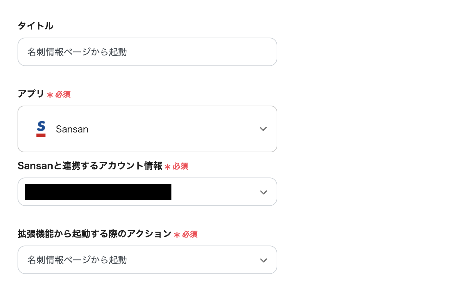
Task: Click the Sansanと連携するアカウント情報 label
Action: coord(90,166)
